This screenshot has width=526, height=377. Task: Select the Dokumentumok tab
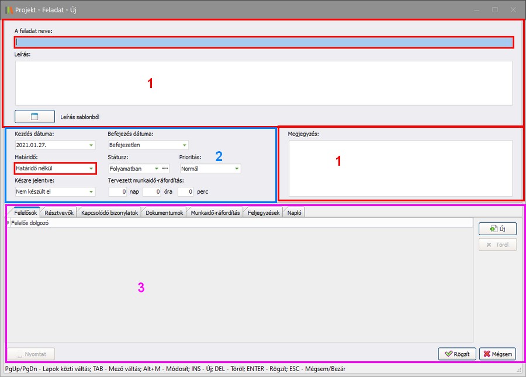pos(164,213)
